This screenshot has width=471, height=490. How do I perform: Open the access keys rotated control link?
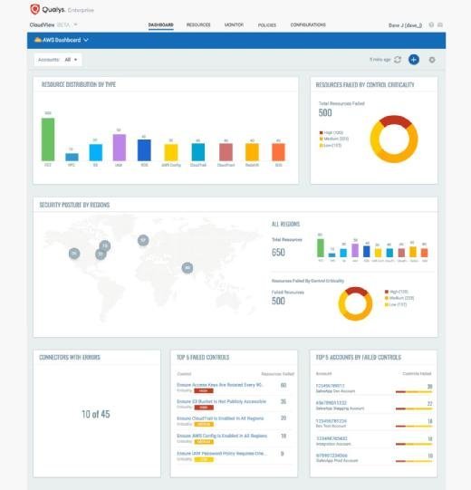pyautogui.click(x=220, y=385)
